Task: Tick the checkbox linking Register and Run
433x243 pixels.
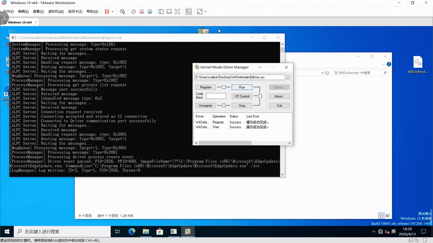Action: pos(224,87)
